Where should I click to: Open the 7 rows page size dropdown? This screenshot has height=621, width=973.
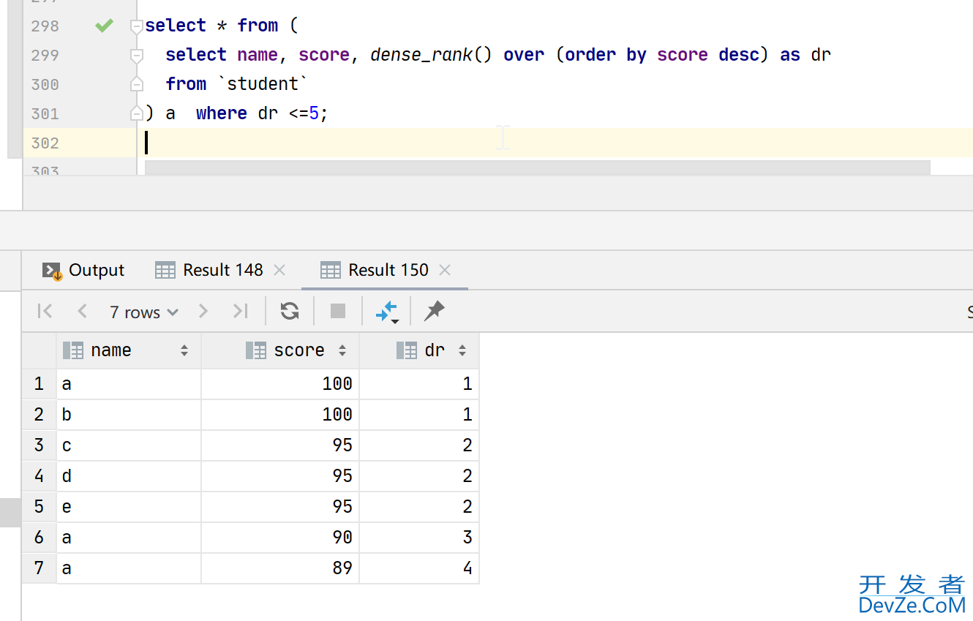point(144,312)
